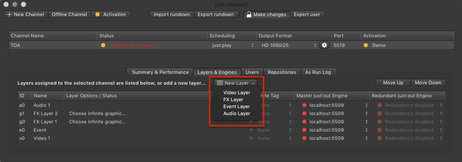Click the ID column header
The height and width of the screenshot is (162, 462).
(x=25, y=96)
